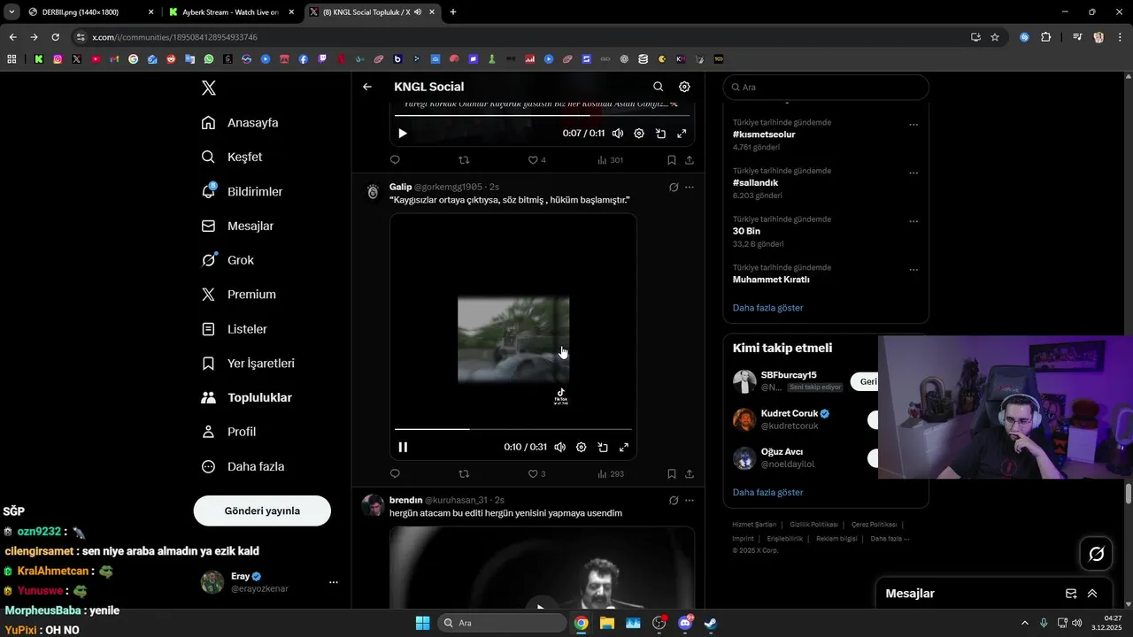
Task: Open more options on brendın's post
Action: click(x=690, y=500)
